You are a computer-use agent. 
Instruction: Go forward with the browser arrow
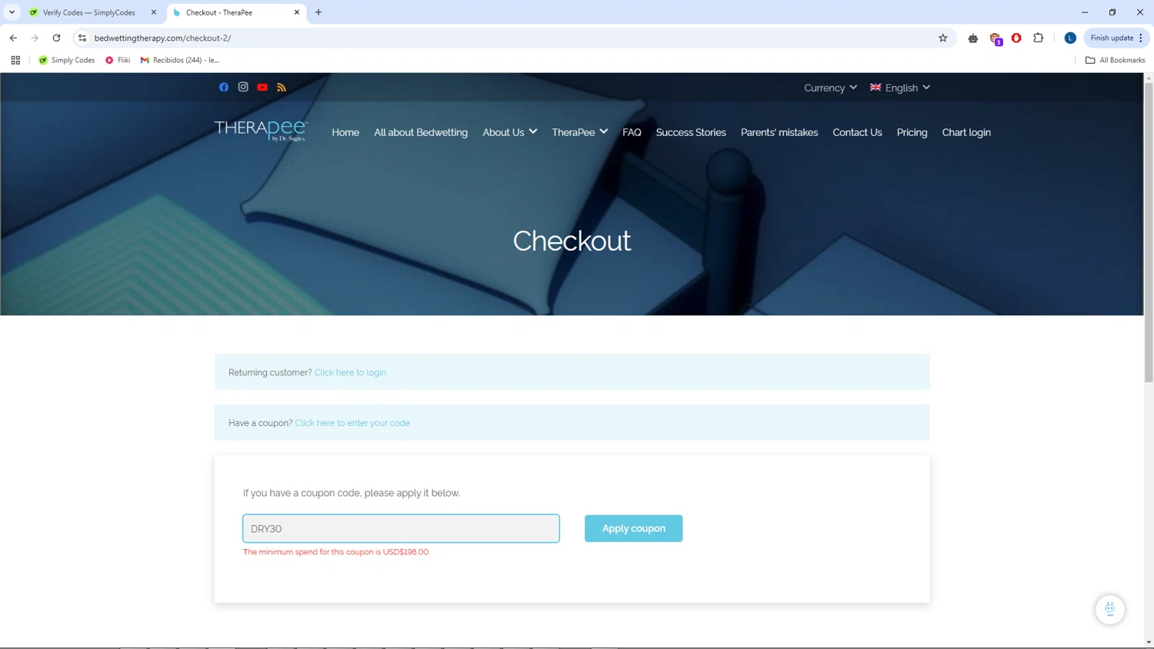tap(35, 38)
